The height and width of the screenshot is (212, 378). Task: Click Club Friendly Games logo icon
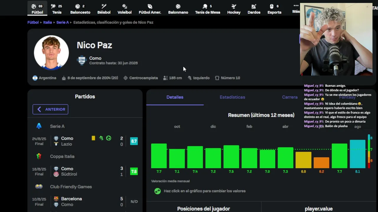point(39,187)
